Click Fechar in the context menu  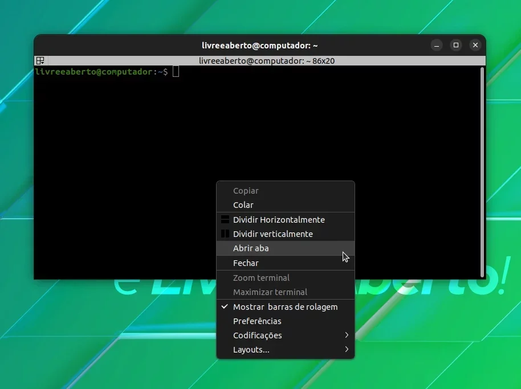click(x=286, y=263)
